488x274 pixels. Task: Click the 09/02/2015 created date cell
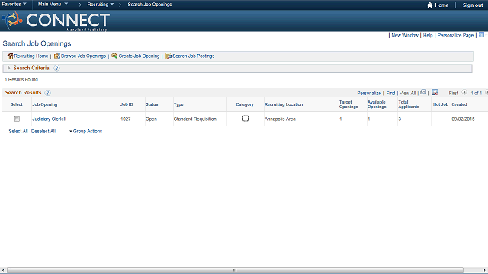463,119
